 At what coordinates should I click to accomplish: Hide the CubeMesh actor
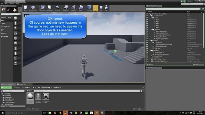[147, 58]
